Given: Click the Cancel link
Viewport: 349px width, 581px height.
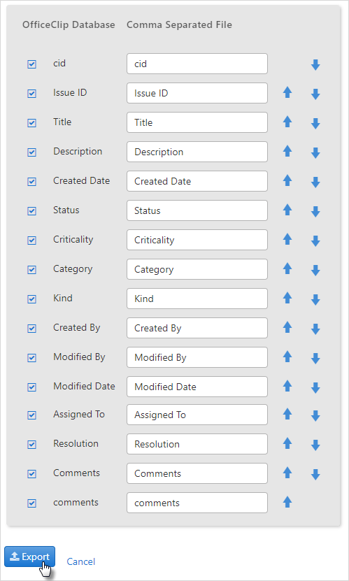Looking at the screenshot, I should coord(80,561).
